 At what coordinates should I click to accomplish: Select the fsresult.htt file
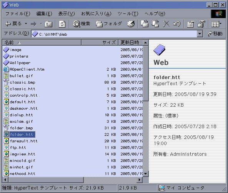pyautogui.click(x=23, y=141)
